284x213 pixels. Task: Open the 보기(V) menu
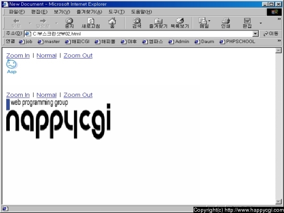62,12
